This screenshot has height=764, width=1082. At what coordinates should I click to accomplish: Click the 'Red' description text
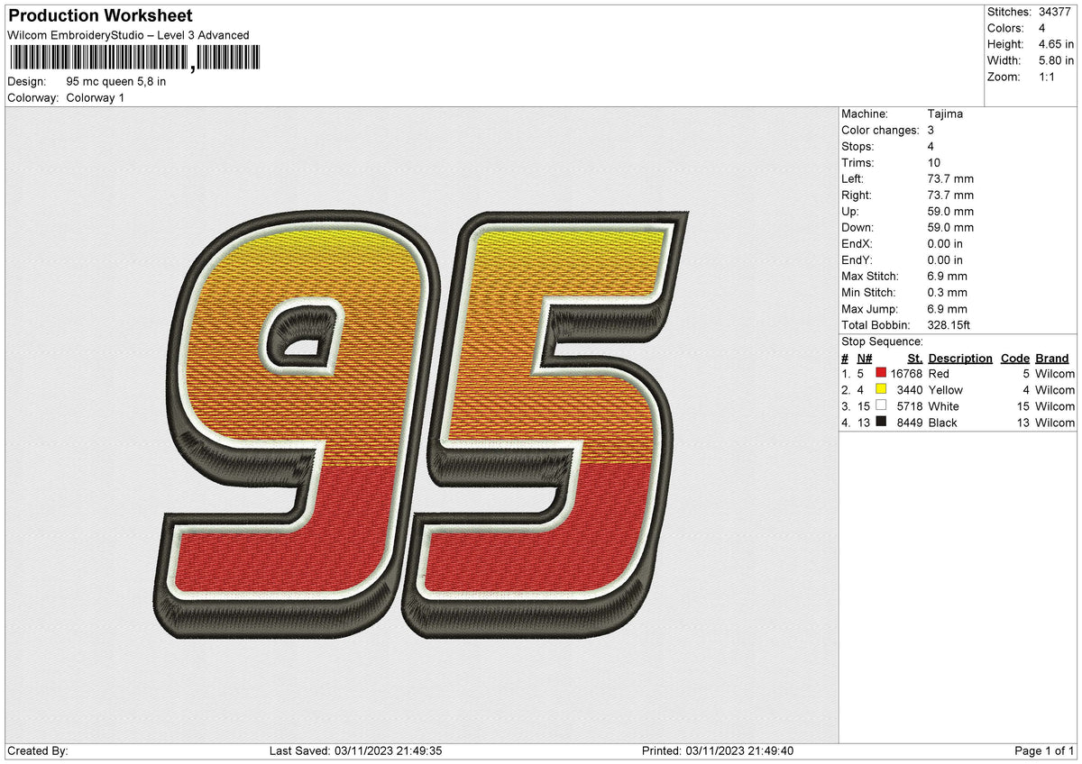pos(939,373)
